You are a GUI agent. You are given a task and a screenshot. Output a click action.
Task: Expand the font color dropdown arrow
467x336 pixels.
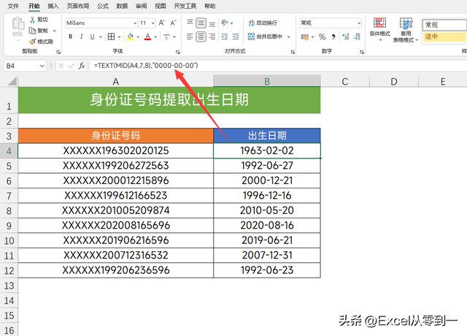coord(155,37)
